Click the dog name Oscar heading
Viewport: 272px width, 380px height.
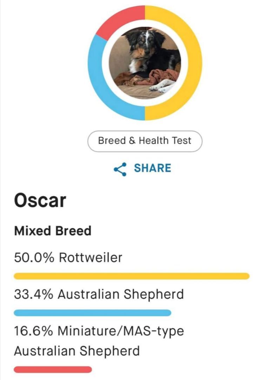click(40, 201)
